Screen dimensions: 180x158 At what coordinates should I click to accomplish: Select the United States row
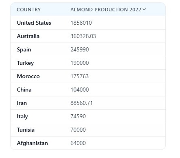tap(88, 23)
